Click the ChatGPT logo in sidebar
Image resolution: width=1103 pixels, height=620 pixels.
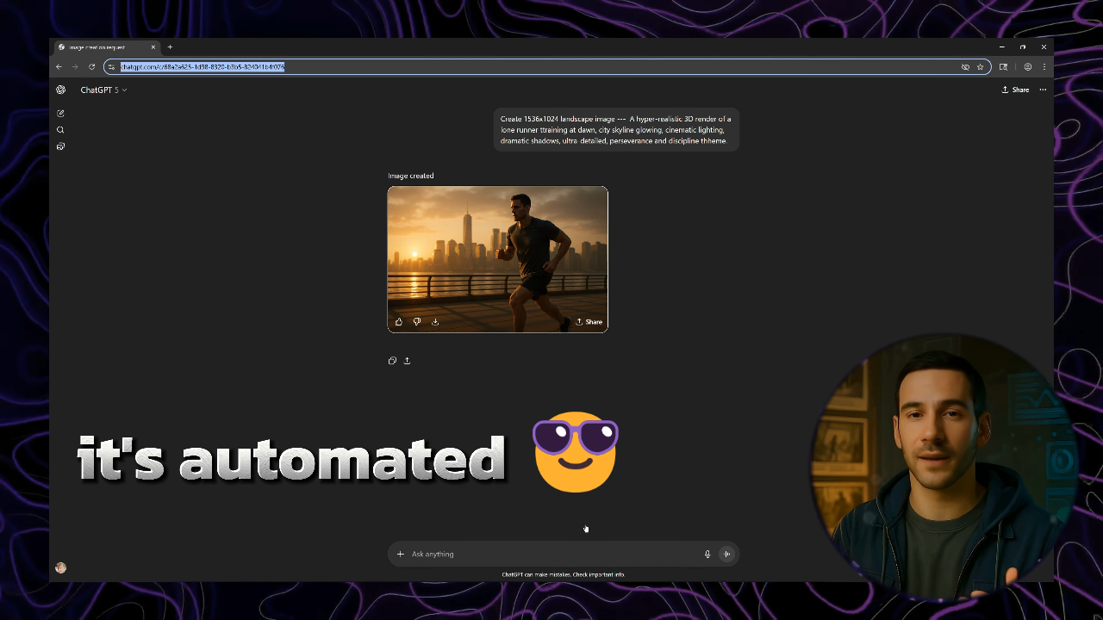pyautogui.click(x=60, y=90)
